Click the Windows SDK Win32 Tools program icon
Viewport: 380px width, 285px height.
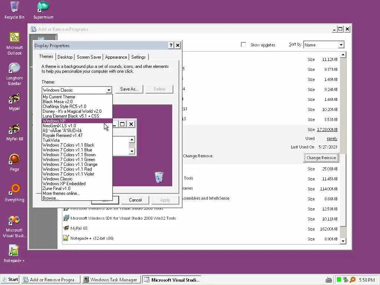pos(66,218)
